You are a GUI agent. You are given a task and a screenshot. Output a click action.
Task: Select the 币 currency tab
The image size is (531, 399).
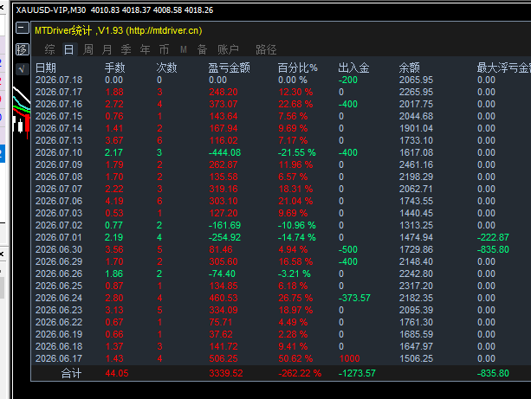[164, 49]
